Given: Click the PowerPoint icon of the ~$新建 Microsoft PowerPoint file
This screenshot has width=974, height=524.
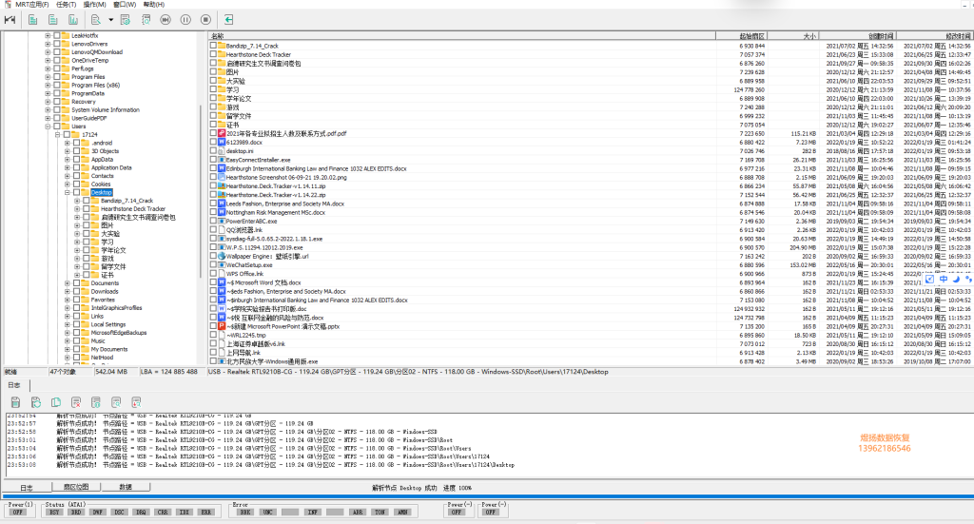Looking at the screenshot, I should pos(221,326).
